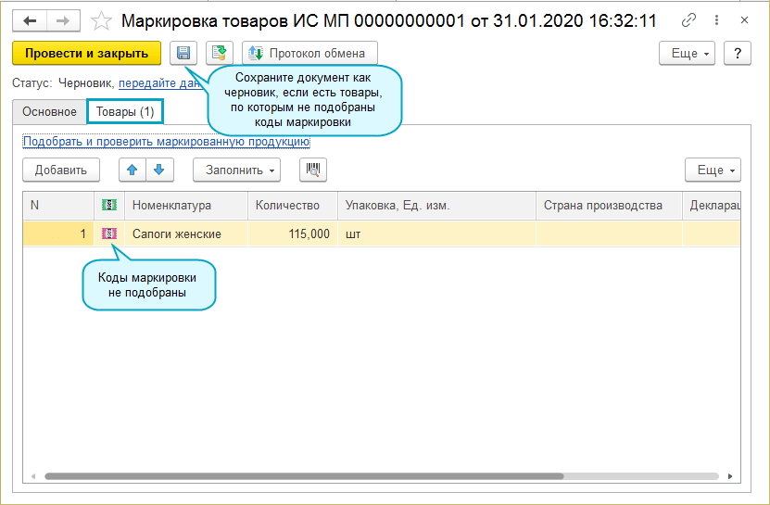
Task: Click the передайте данные link
Action: click(160, 83)
